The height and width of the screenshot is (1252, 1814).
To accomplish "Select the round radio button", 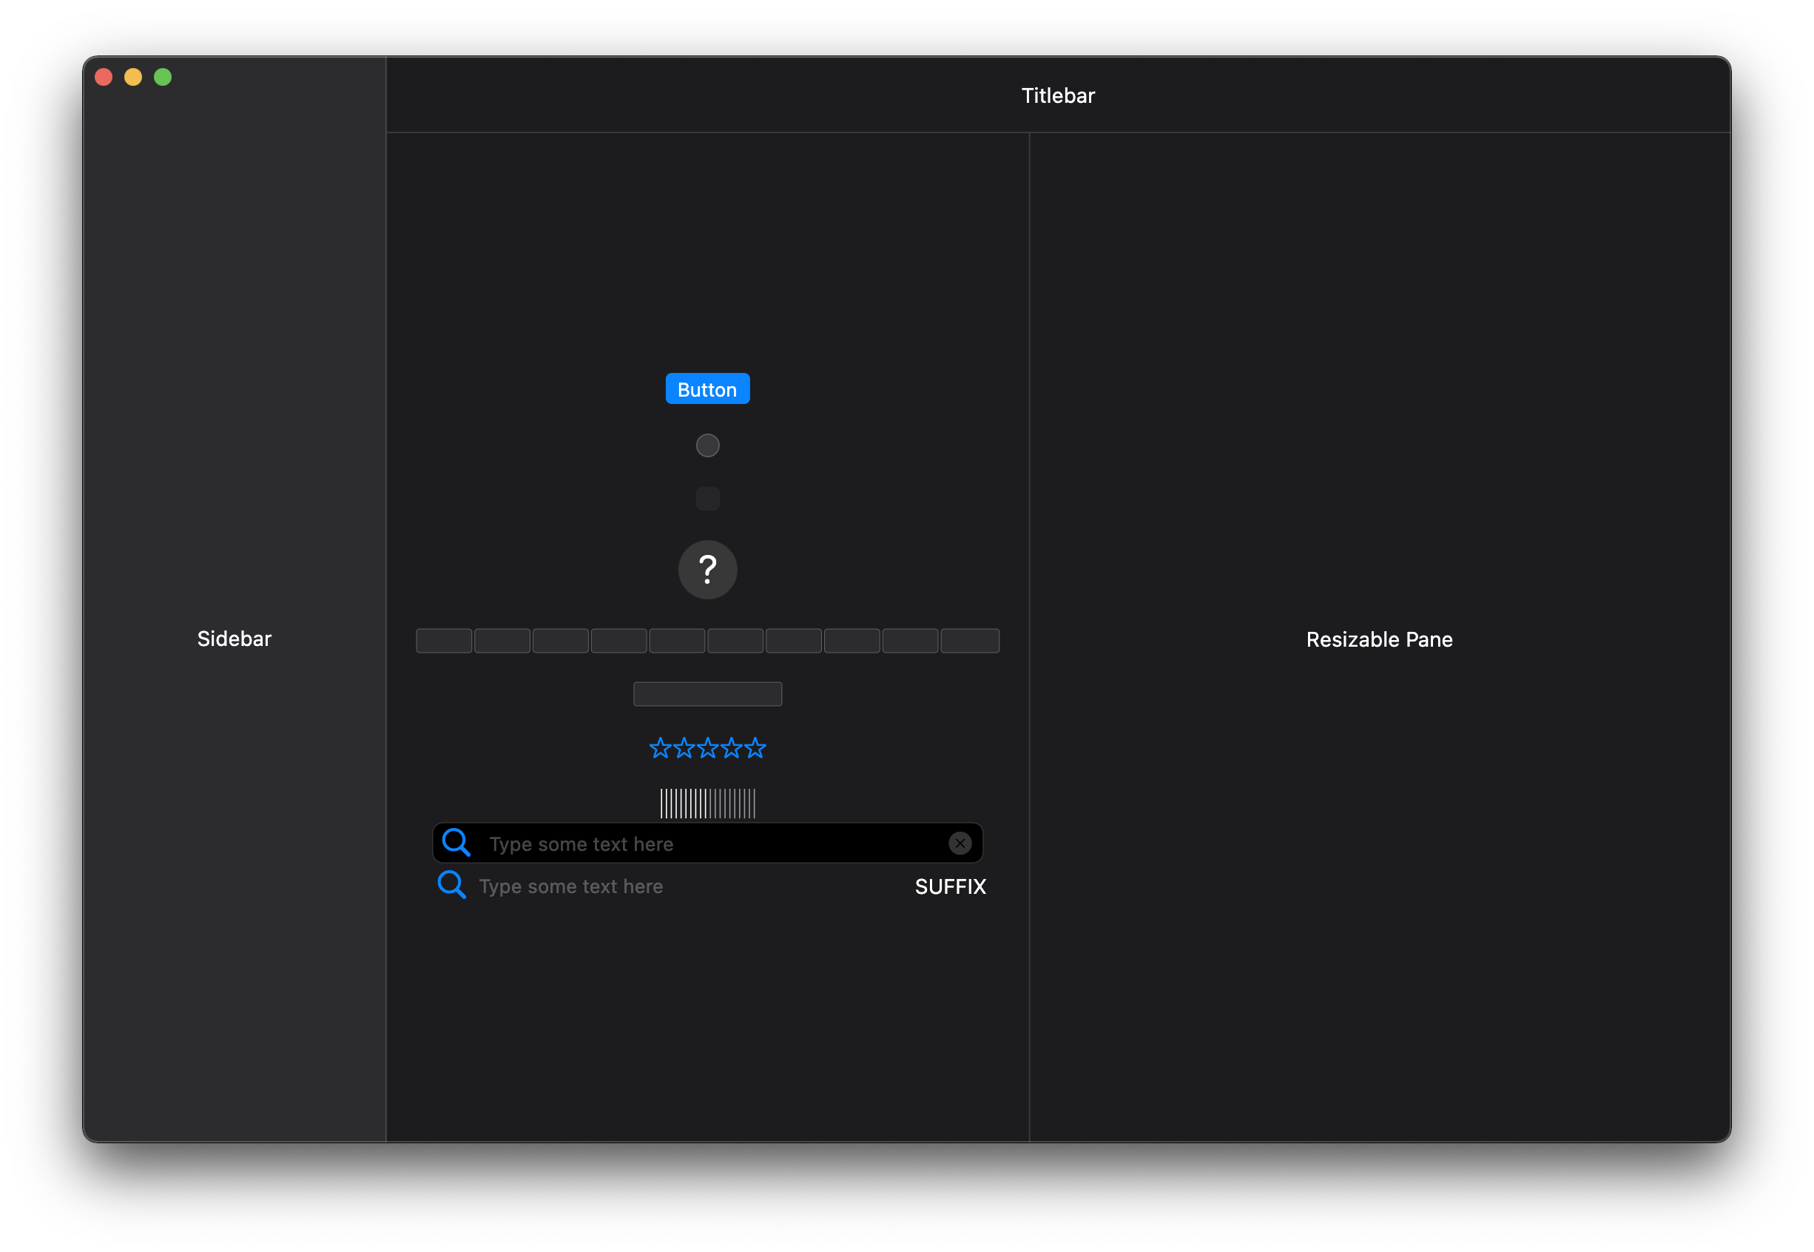I will pos(707,445).
